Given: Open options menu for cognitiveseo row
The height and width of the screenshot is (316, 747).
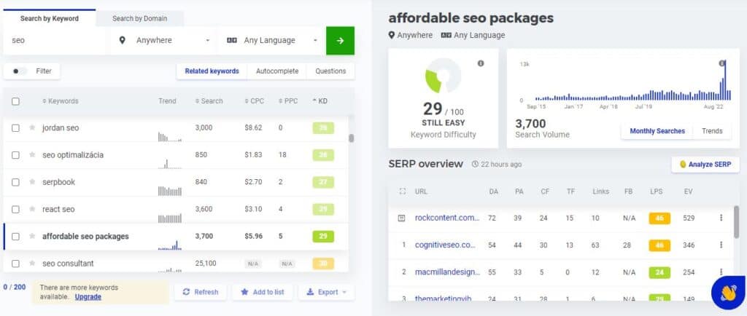Looking at the screenshot, I should (x=721, y=245).
